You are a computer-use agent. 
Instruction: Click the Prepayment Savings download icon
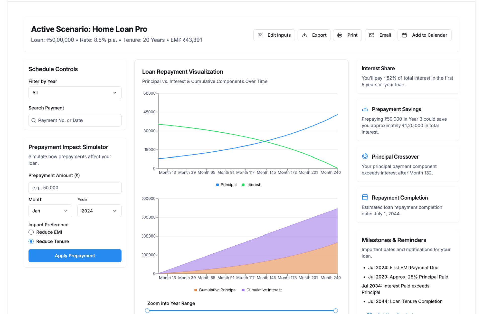[x=365, y=109]
